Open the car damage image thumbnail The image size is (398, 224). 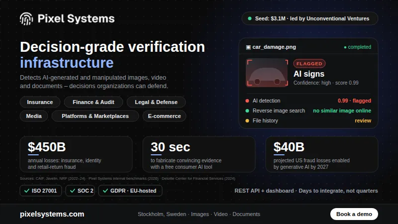tap(267, 73)
